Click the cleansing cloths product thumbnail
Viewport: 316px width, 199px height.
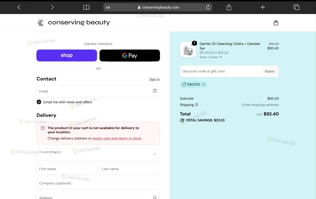click(x=188, y=50)
